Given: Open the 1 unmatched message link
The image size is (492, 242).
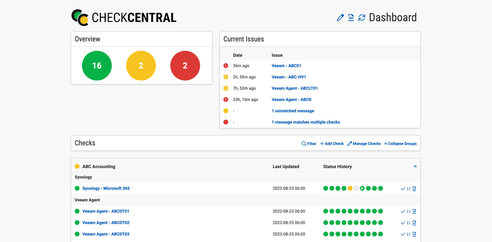Looking at the screenshot, I should tap(293, 111).
